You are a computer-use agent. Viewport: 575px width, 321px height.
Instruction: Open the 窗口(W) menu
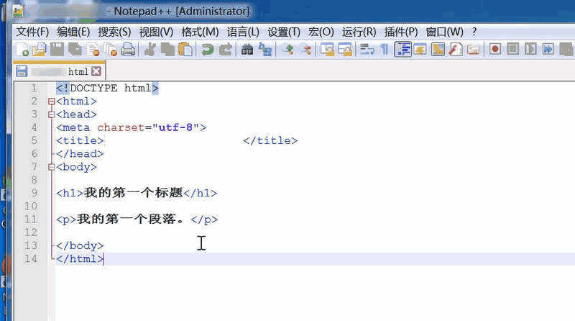tap(444, 32)
